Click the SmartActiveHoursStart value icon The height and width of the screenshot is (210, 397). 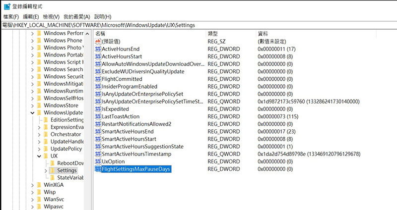click(x=98, y=139)
